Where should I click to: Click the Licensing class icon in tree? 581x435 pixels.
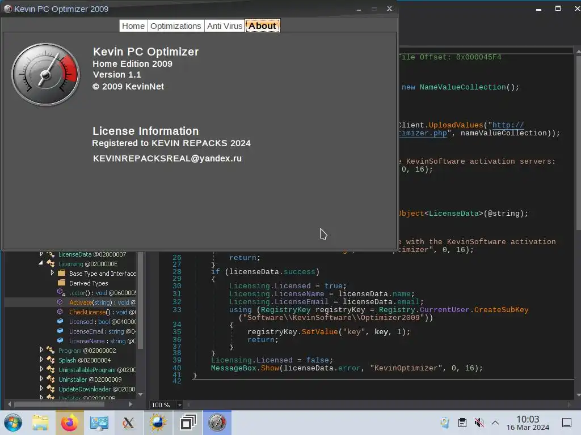click(x=50, y=264)
